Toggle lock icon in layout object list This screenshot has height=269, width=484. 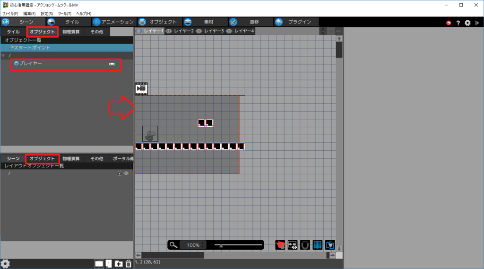pos(120,173)
